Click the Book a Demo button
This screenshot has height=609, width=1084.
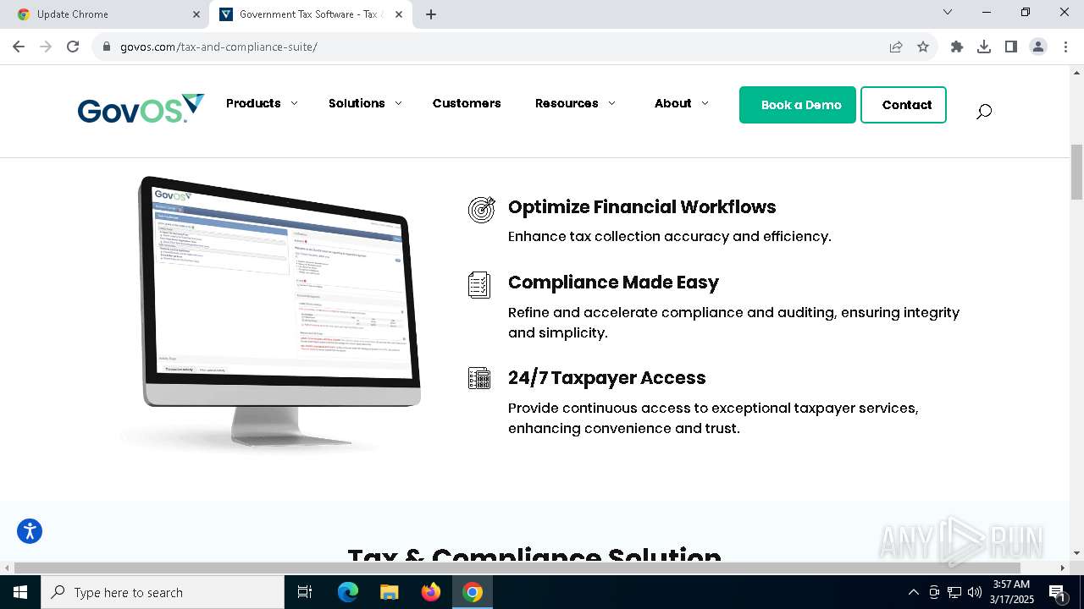798,105
